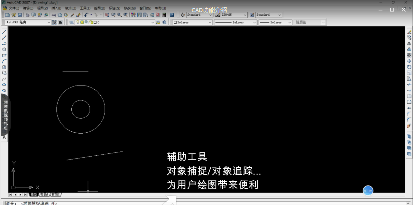Select the Polygon tool
413x205 pixels.
point(4,49)
